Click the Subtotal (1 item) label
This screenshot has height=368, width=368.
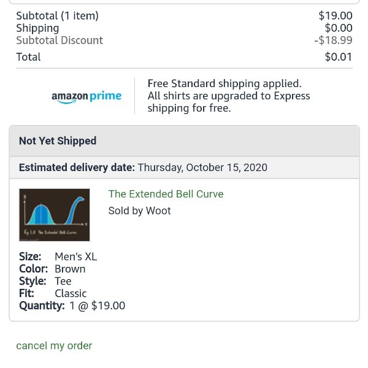click(x=57, y=16)
